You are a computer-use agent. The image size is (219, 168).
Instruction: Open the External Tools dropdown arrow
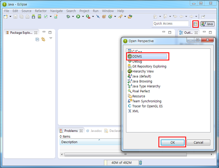pyautogui.click(x=93, y=17)
